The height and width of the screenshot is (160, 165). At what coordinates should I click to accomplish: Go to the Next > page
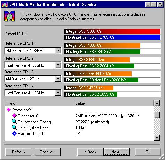(x=117, y=152)
